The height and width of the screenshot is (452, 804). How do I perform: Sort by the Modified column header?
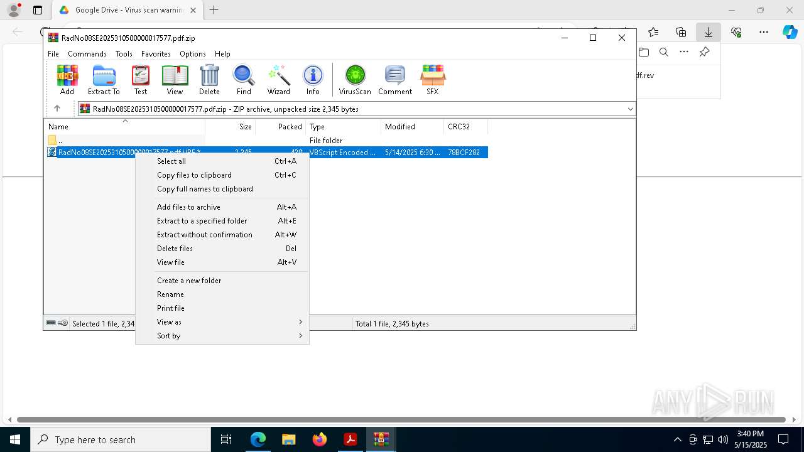(413, 127)
